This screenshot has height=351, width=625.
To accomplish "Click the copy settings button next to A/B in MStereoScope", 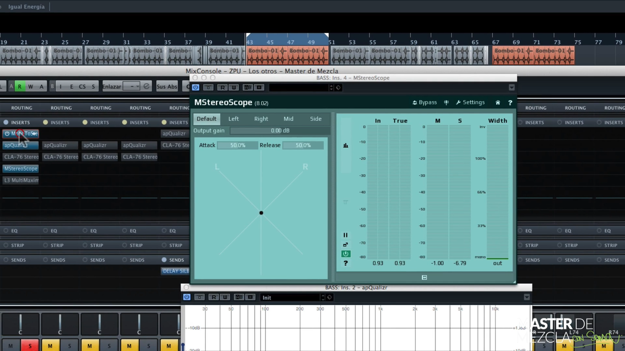I will pyautogui.click(x=259, y=87).
